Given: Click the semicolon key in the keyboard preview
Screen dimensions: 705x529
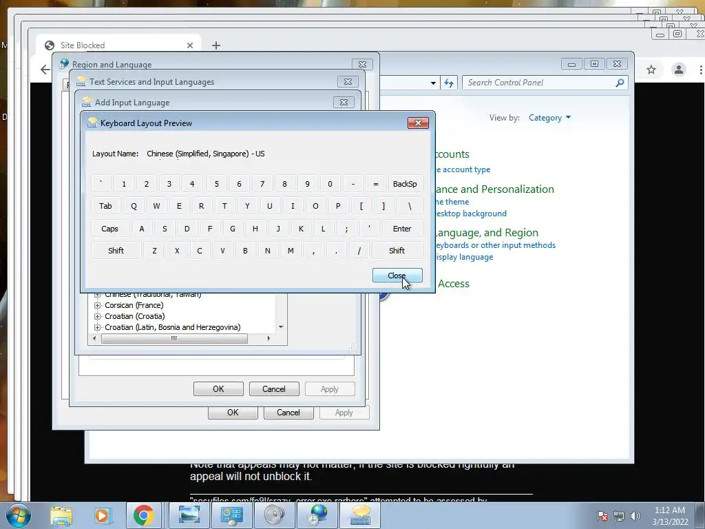Looking at the screenshot, I should coord(346,229).
